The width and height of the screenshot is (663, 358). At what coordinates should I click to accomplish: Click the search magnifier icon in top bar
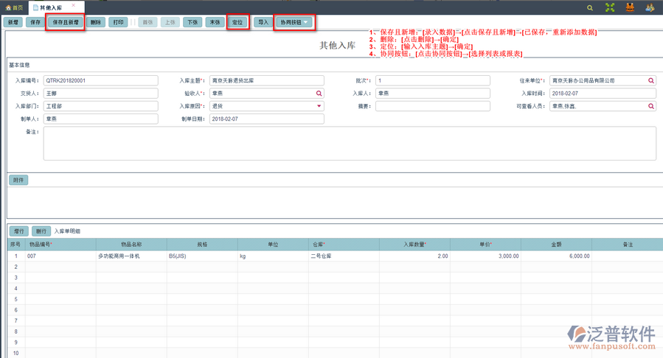coord(589,7)
